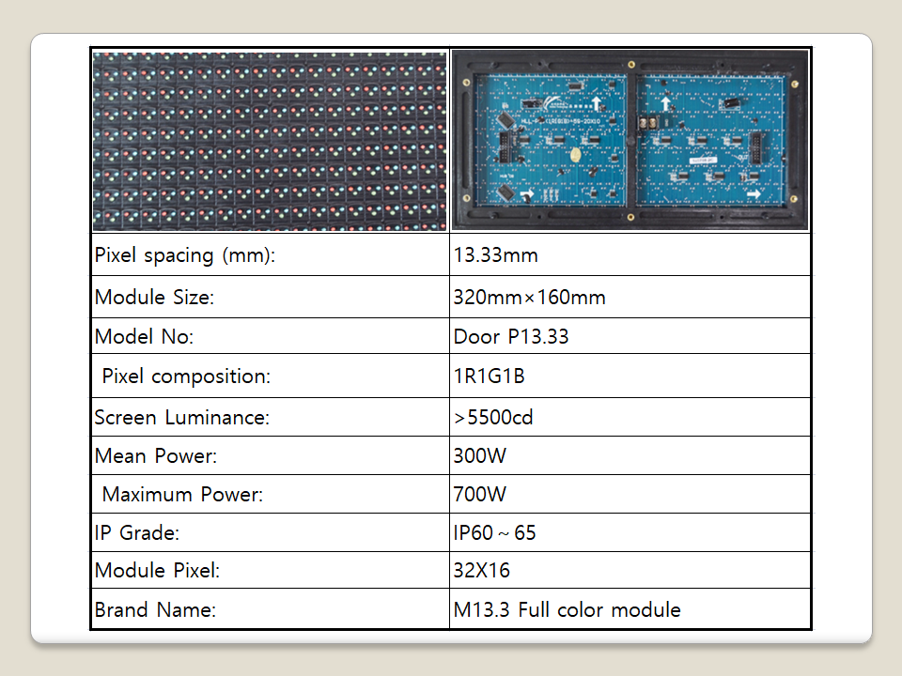The height and width of the screenshot is (676, 902).
Task: Select the '32X16' module pixel value
Action: tap(482, 571)
